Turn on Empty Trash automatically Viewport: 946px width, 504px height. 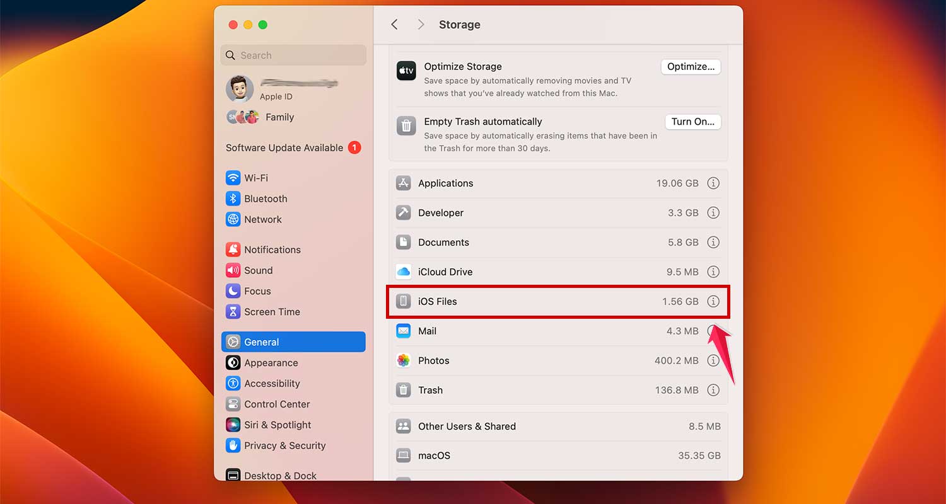click(692, 122)
